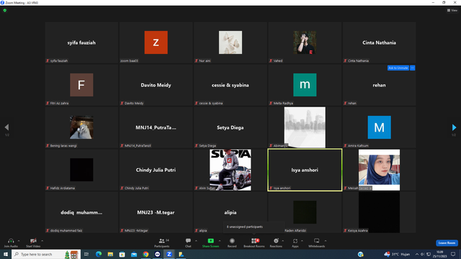Click the MNJ23 -M.tegar name tile
This screenshot has height=259, width=461.
point(156,212)
